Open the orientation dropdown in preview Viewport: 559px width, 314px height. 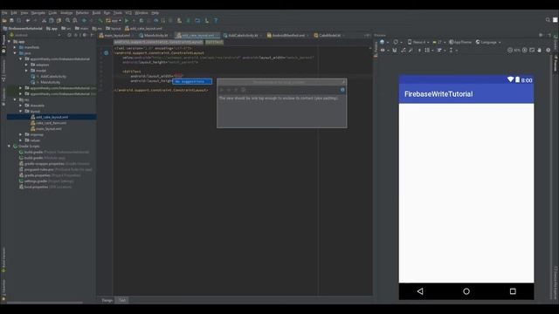pyautogui.click(x=397, y=42)
